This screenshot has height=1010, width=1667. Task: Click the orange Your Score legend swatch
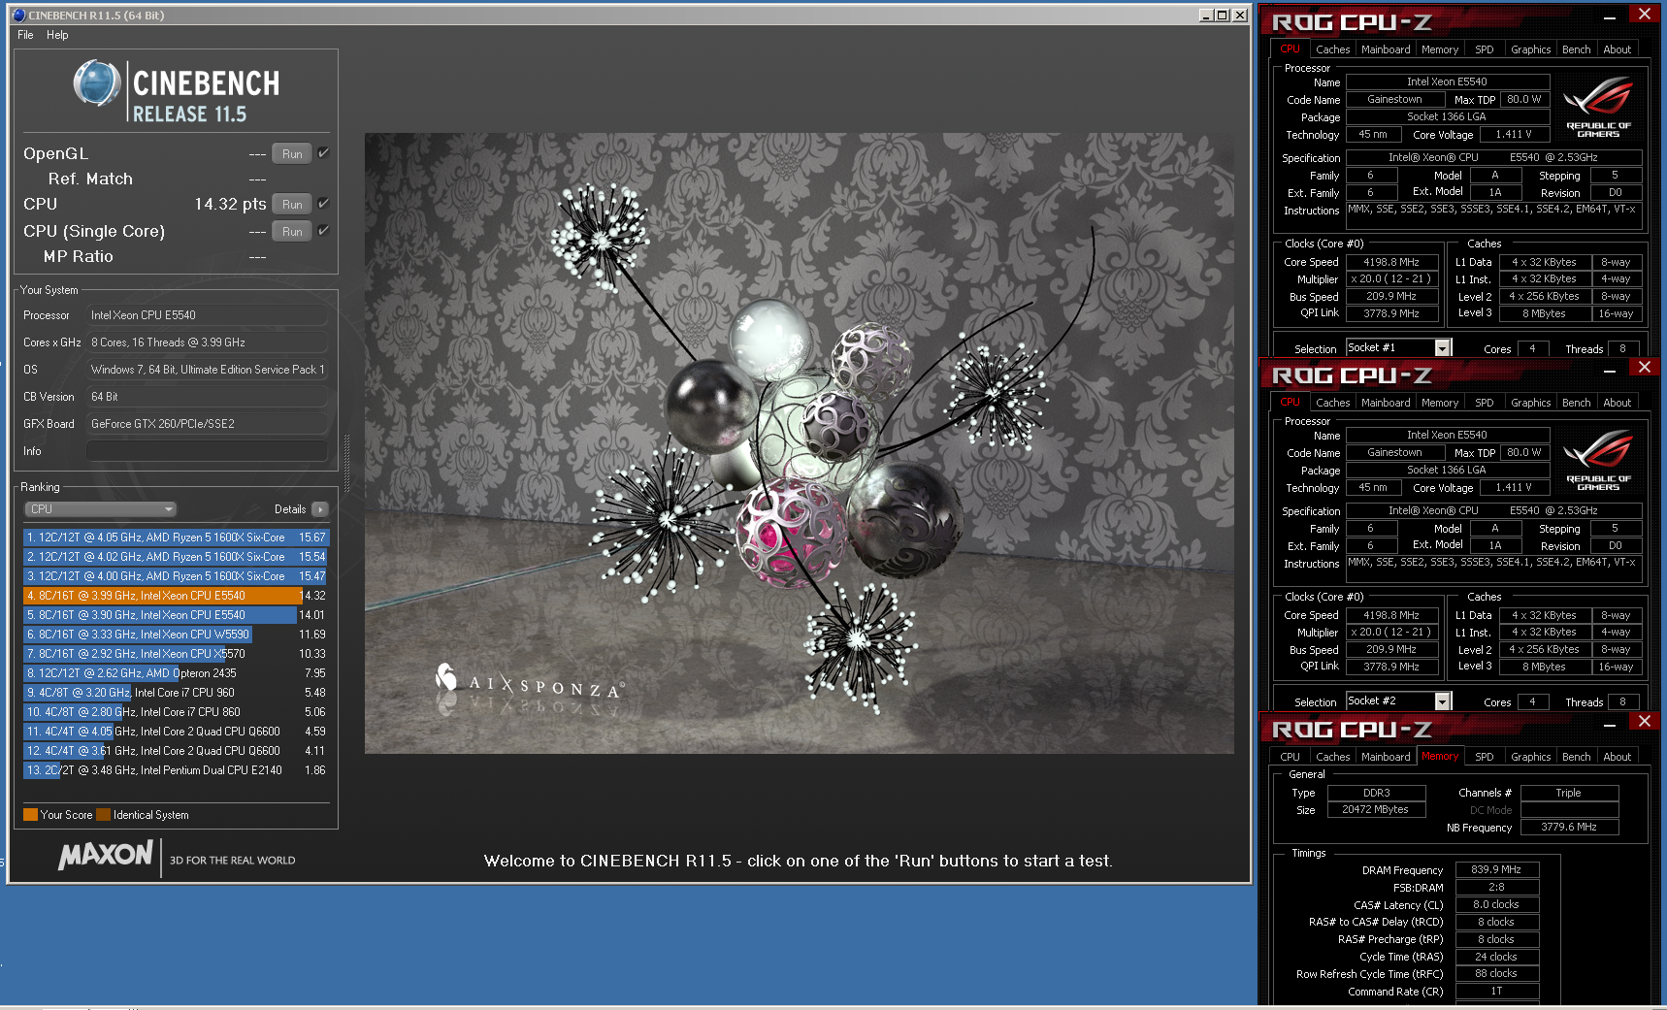click(x=30, y=815)
